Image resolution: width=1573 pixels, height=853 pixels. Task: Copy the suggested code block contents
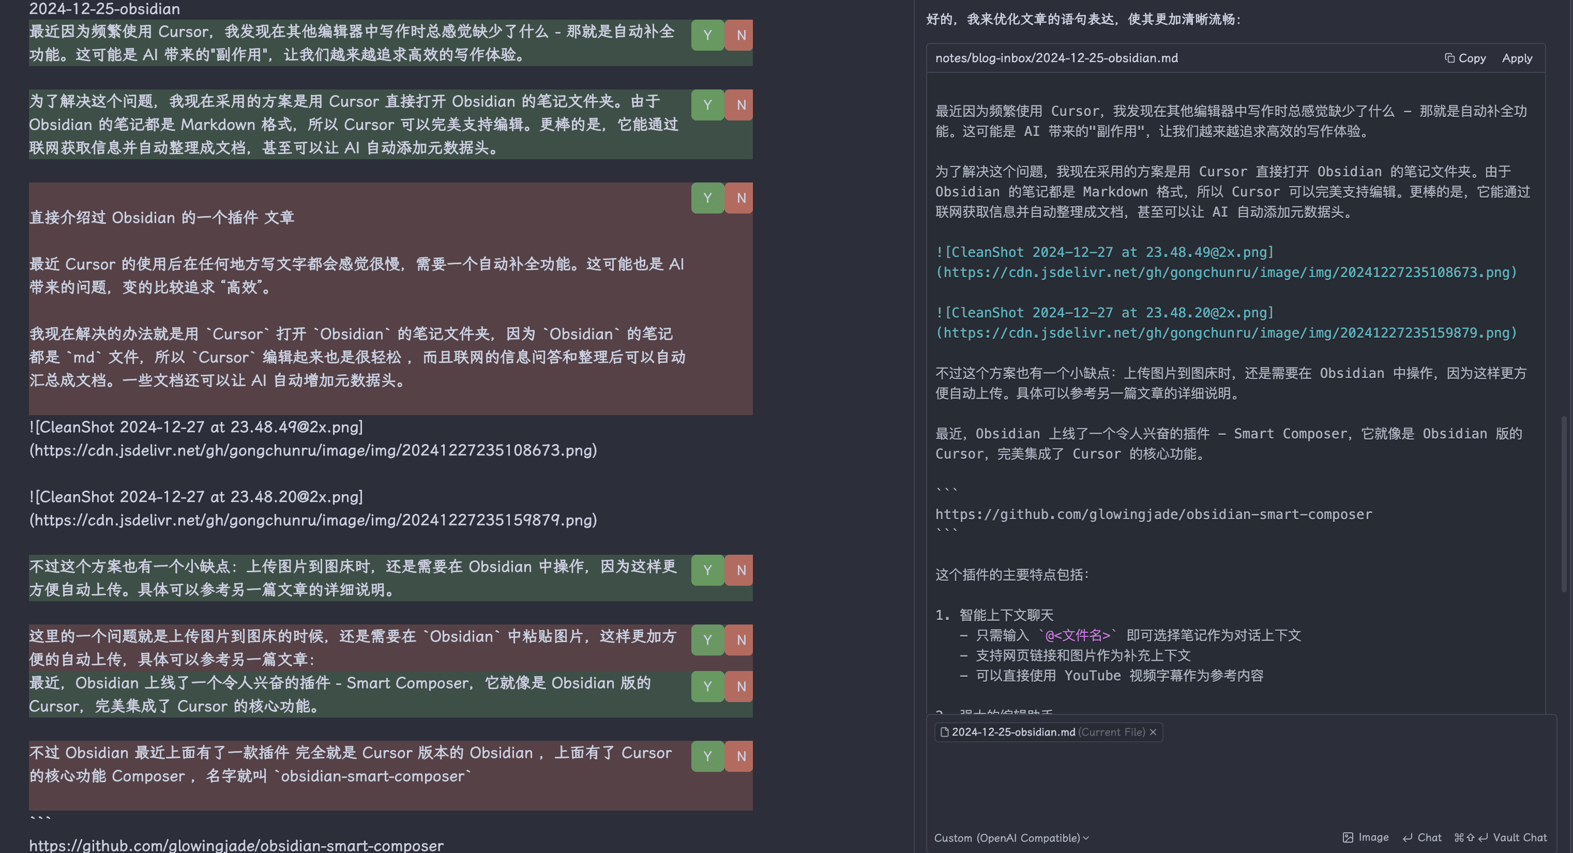point(1465,58)
